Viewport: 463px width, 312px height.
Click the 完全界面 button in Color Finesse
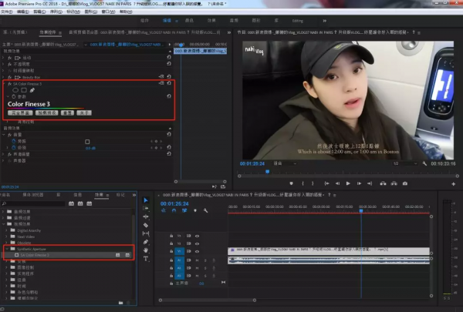20,112
